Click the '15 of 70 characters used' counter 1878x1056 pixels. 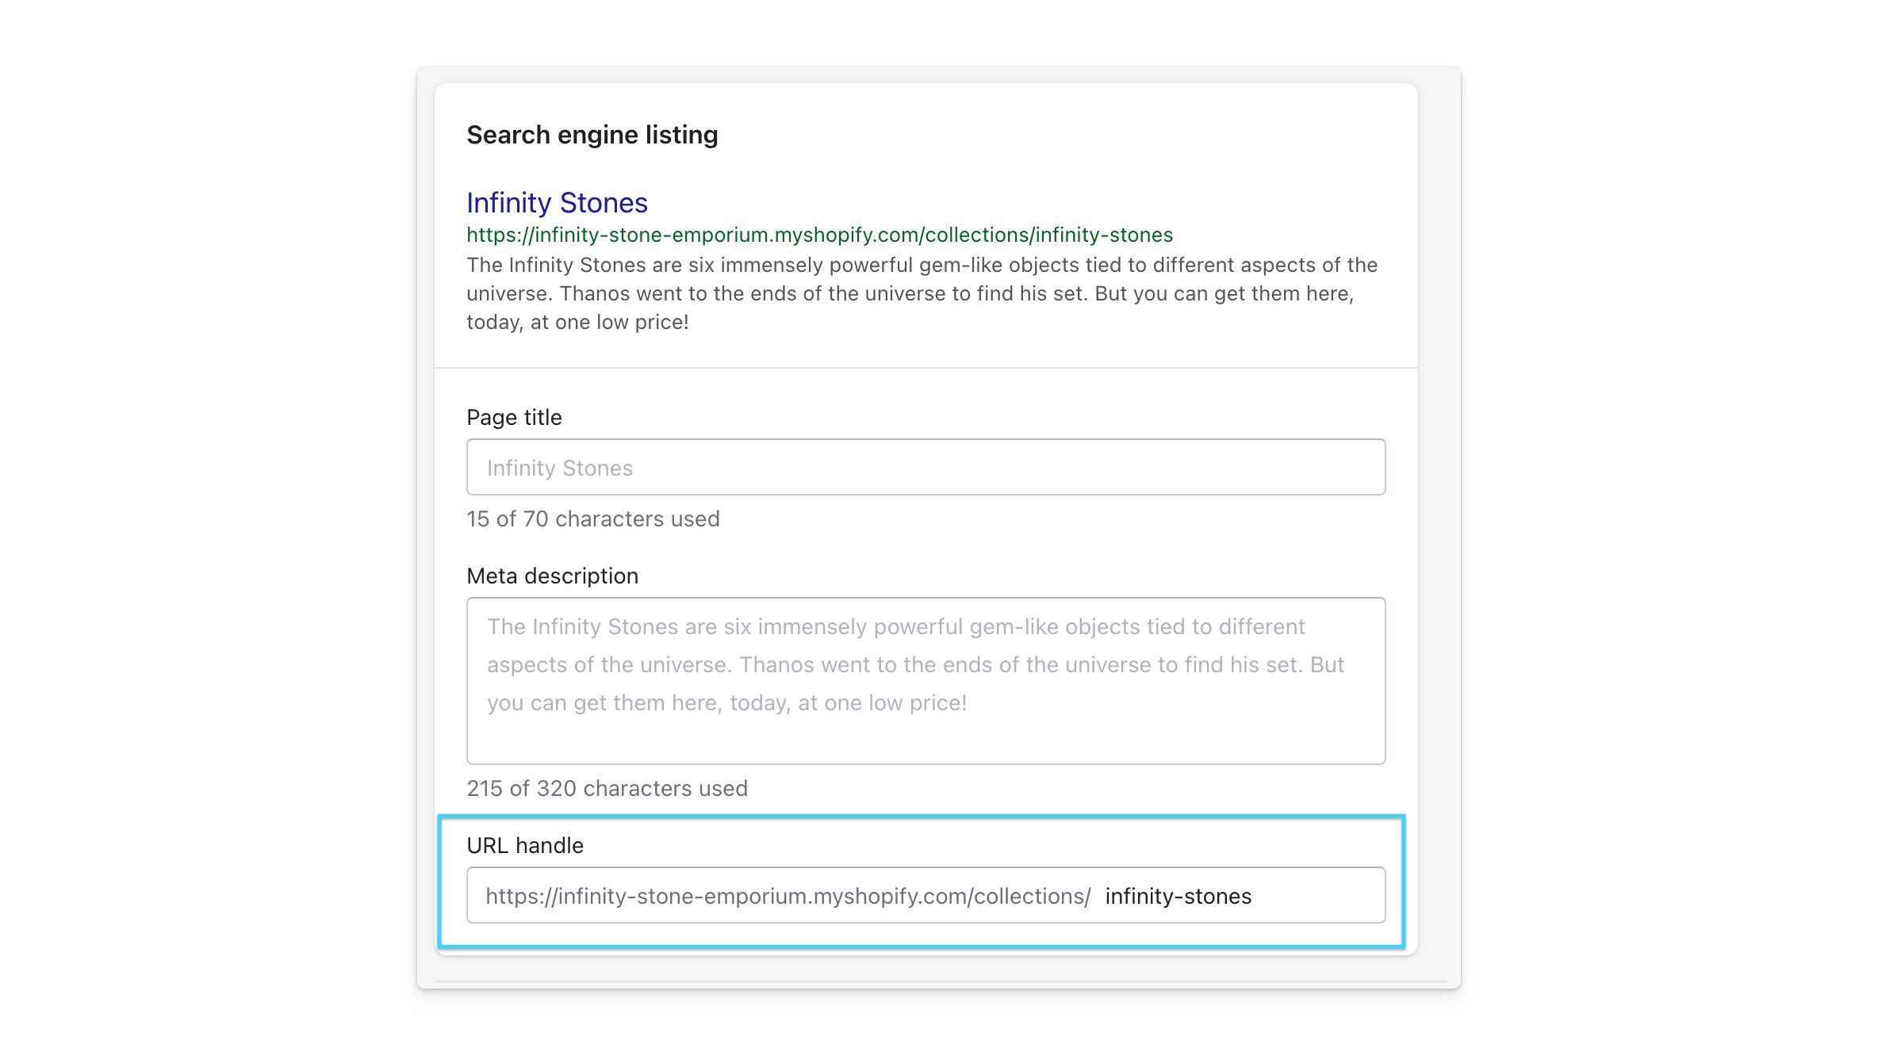pyautogui.click(x=593, y=518)
